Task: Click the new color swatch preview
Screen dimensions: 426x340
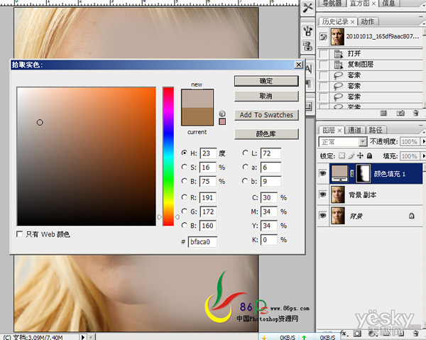Action: [x=197, y=99]
